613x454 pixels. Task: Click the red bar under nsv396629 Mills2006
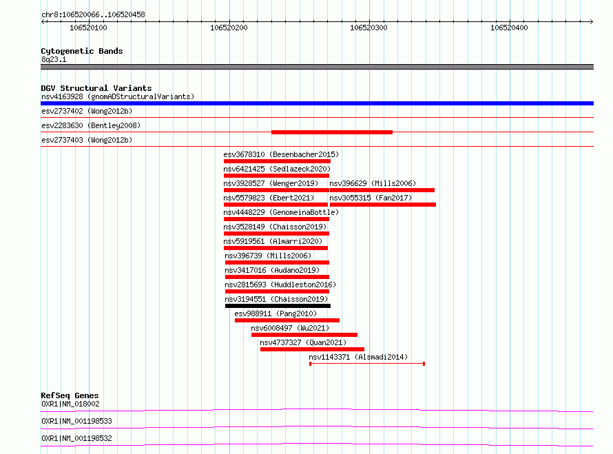click(x=382, y=190)
